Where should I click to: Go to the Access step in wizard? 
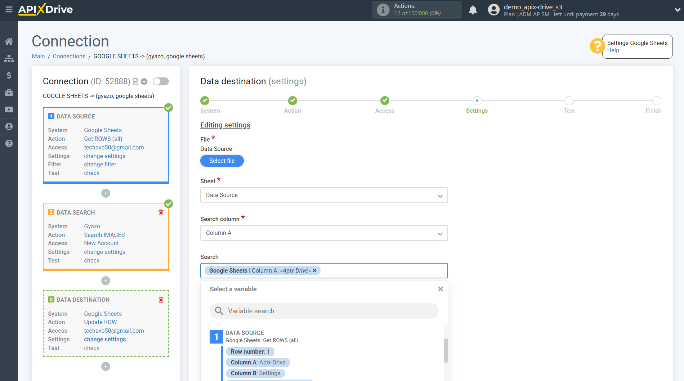click(x=385, y=101)
